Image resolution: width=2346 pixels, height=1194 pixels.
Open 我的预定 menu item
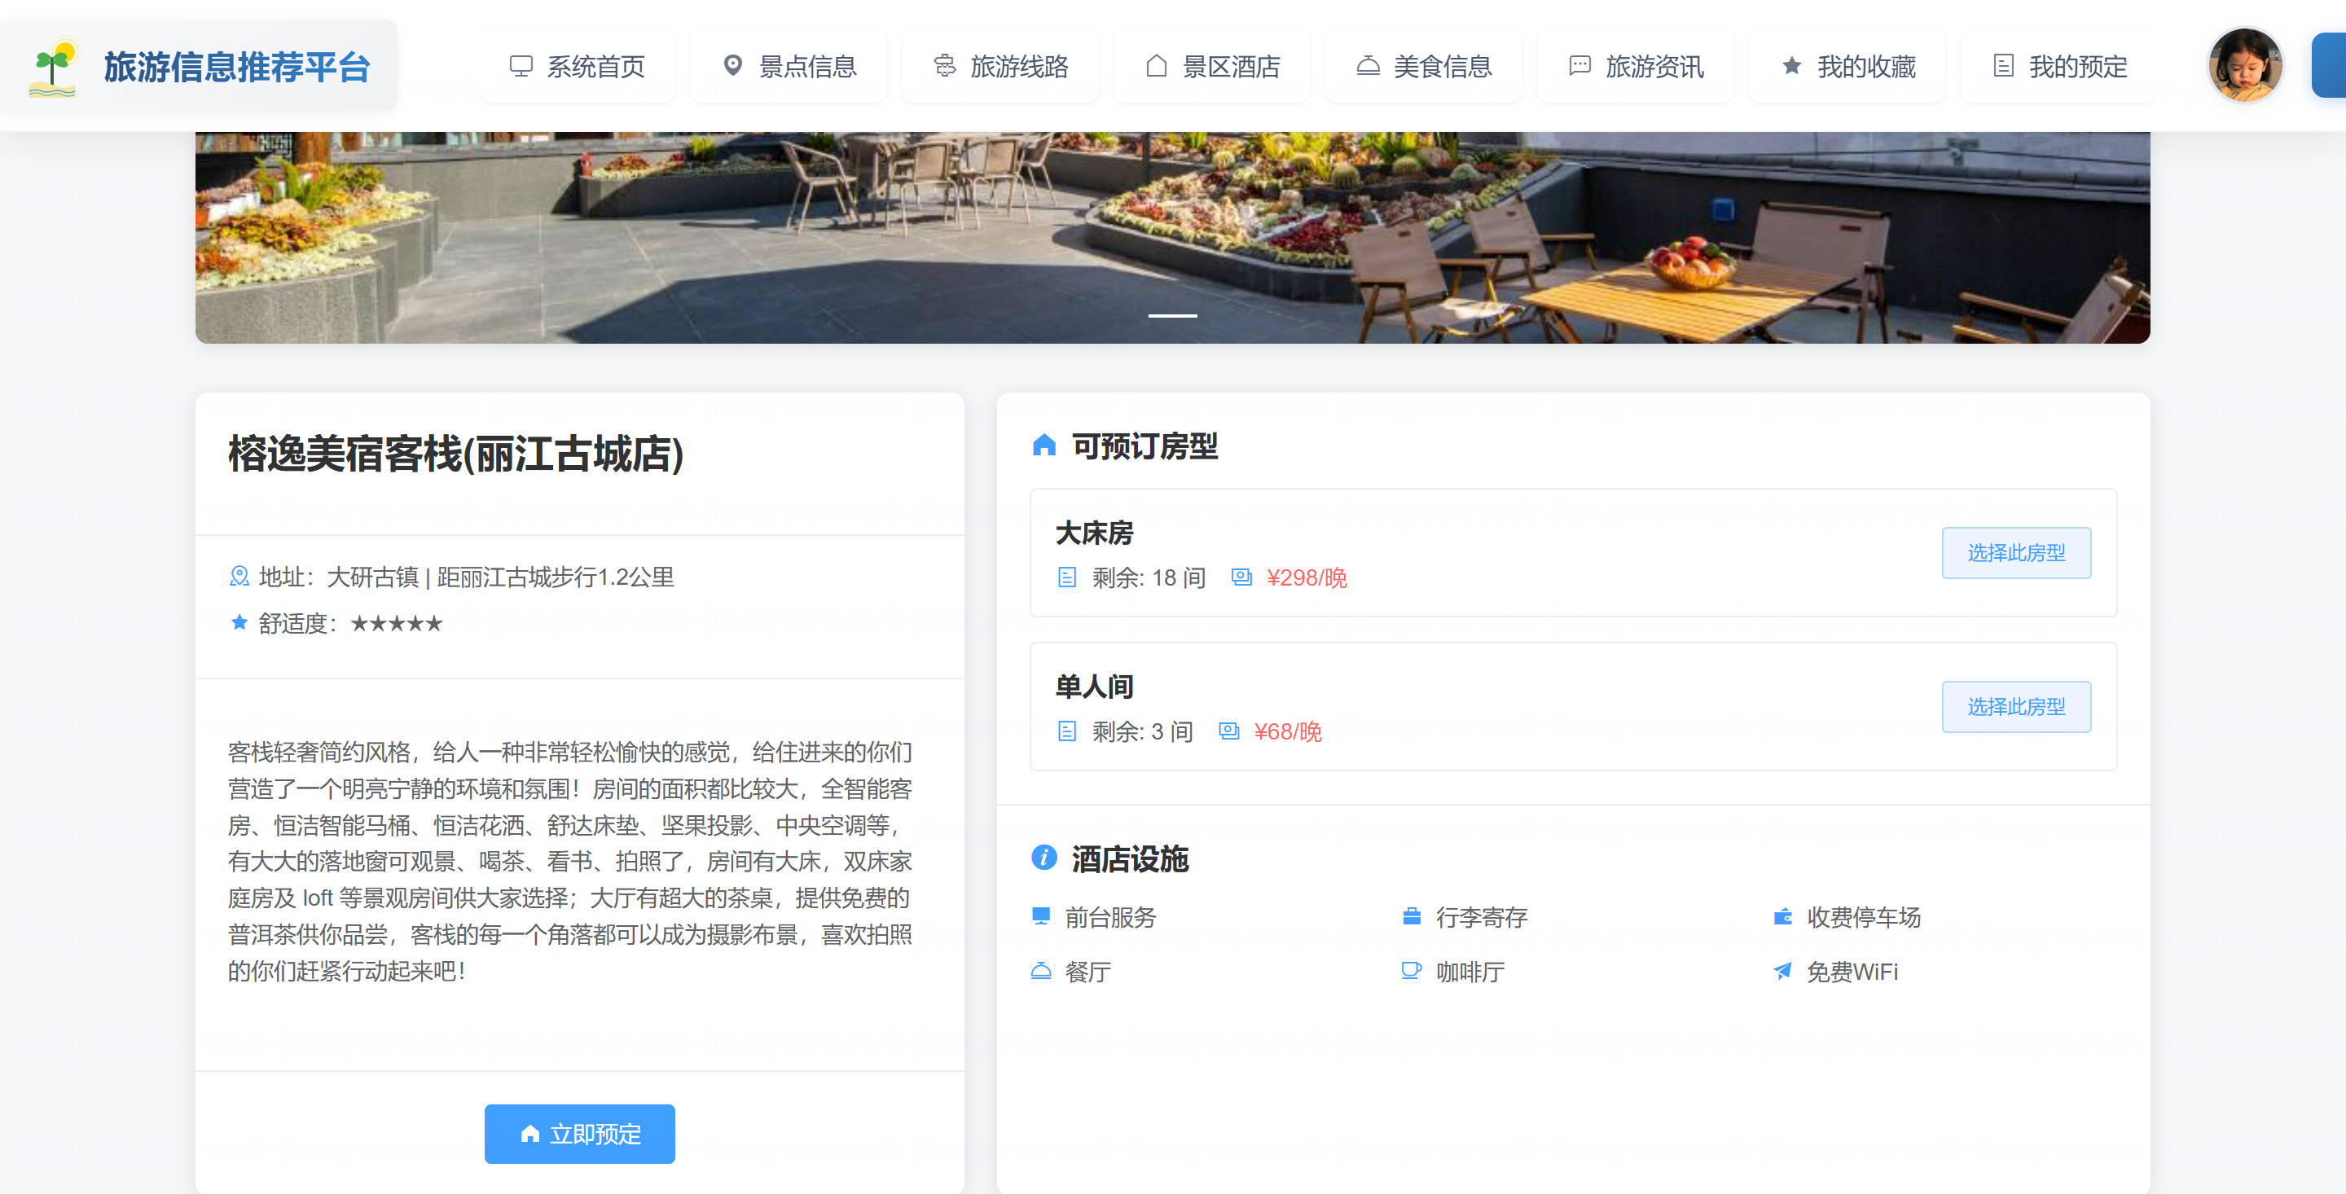click(x=2059, y=67)
